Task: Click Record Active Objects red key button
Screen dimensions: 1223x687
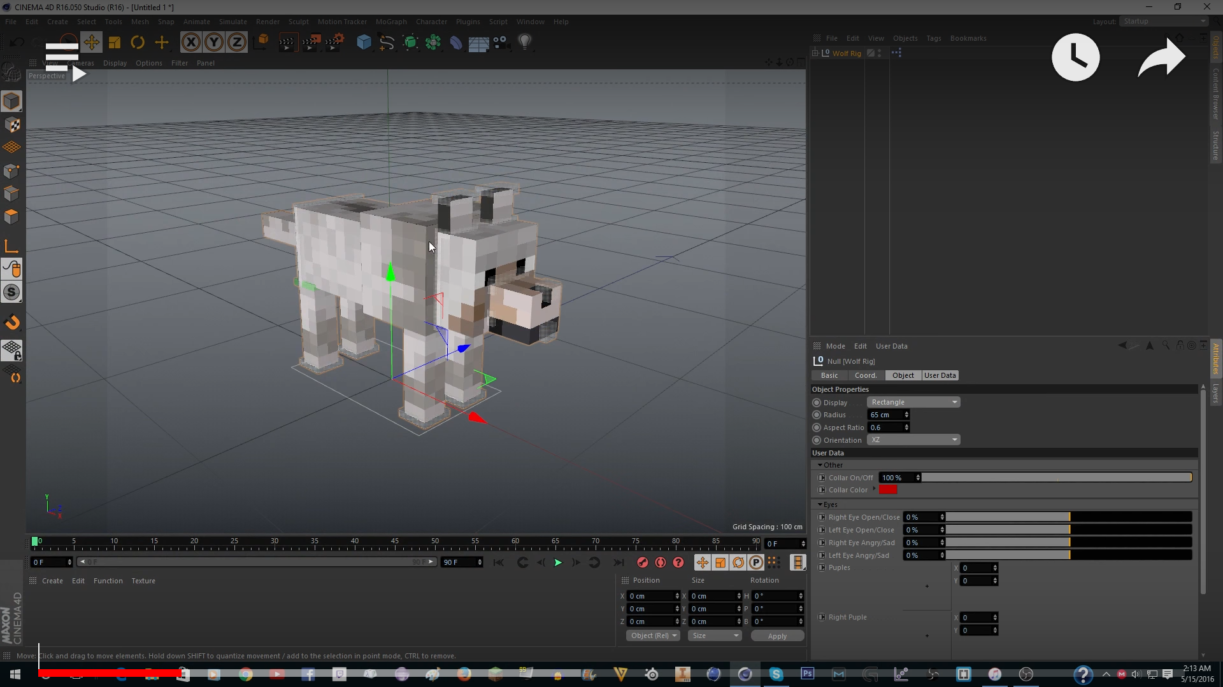Action: click(x=642, y=562)
